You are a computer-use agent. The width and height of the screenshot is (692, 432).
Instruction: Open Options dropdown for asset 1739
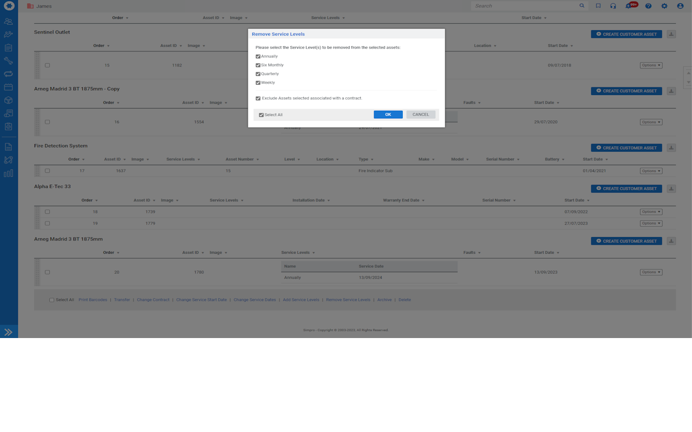pyautogui.click(x=651, y=212)
